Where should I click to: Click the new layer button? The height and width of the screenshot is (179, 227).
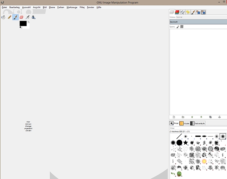click(x=174, y=117)
